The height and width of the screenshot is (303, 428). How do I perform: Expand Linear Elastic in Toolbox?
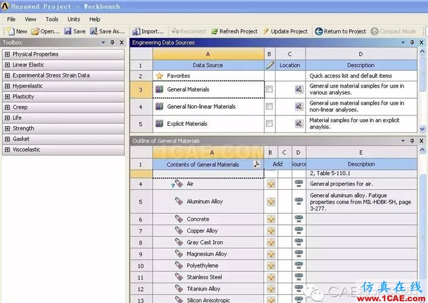point(7,65)
